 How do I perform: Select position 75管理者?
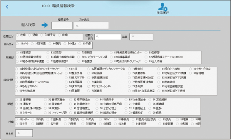coord(83,124)
